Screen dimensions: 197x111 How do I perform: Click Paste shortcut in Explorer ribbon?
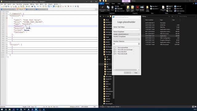click(120, 11)
